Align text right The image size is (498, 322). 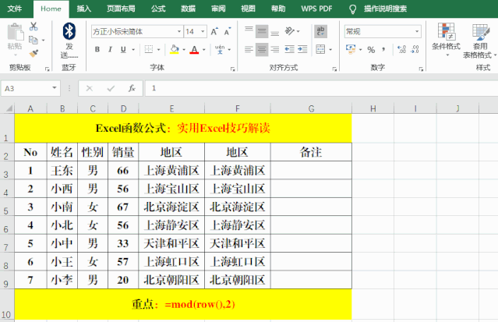[x=275, y=49]
